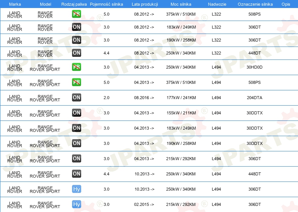Click the 5.0 capacity in the L322 row
The width and height of the screenshot is (298, 212).
[x=106, y=14]
